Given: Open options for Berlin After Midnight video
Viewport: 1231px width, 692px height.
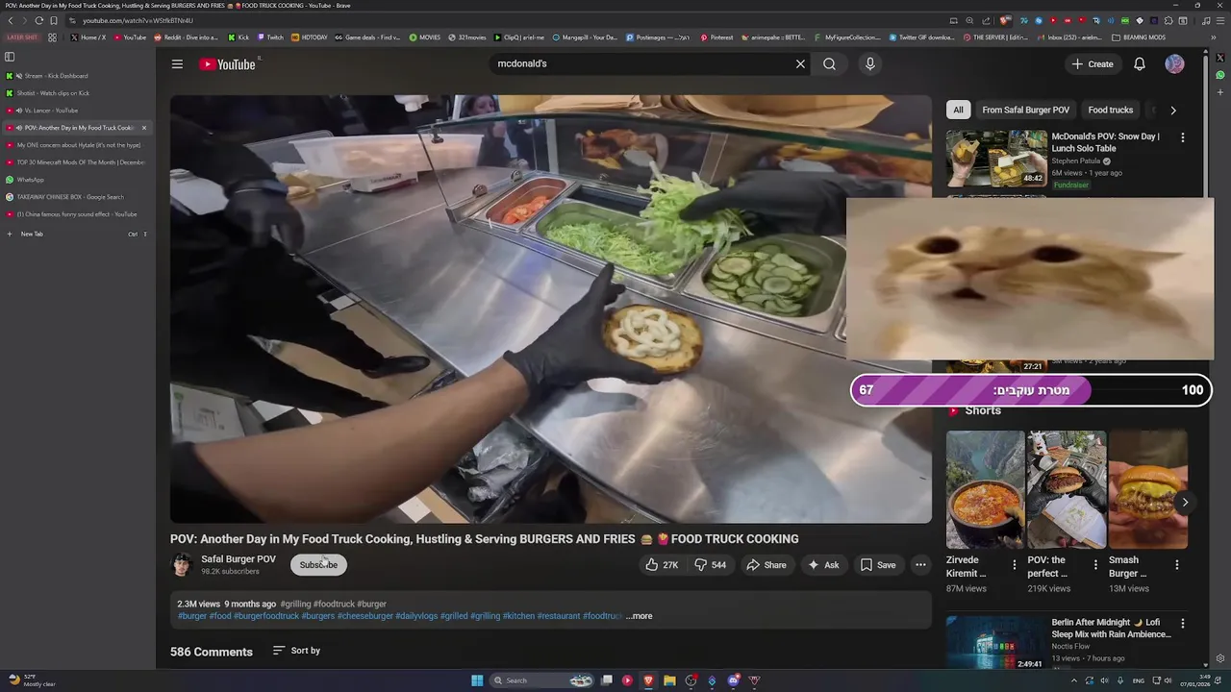Looking at the screenshot, I should 1183,624.
